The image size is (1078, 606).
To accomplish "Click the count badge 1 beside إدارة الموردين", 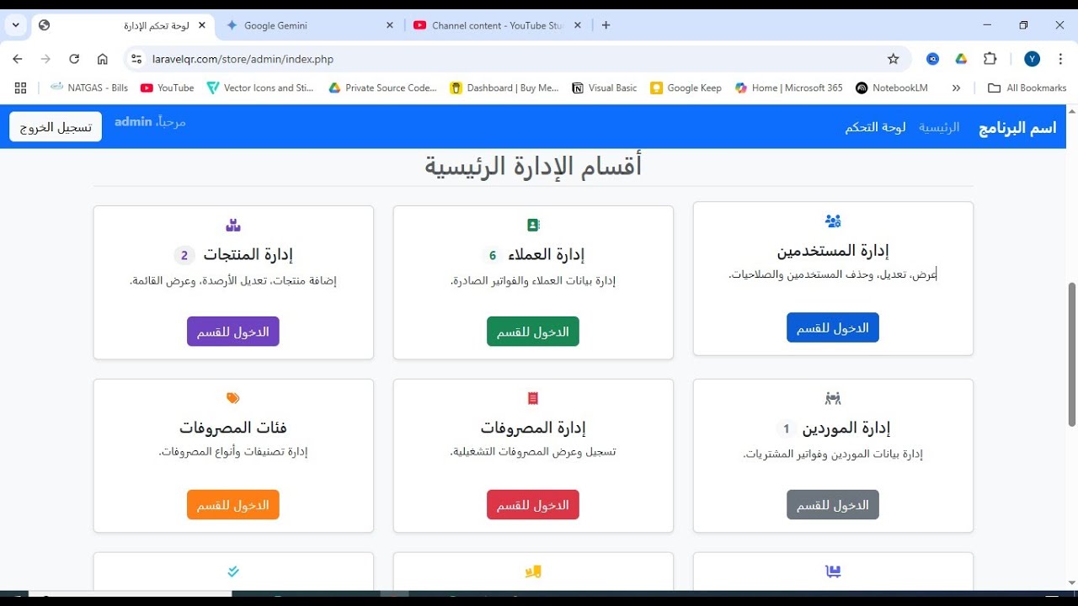I will [x=786, y=428].
